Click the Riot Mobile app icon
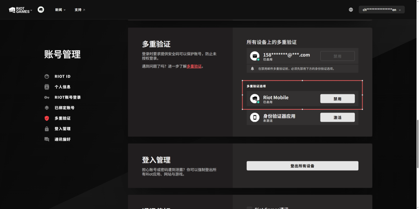This screenshot has width=419, height=209. [255, 99]
